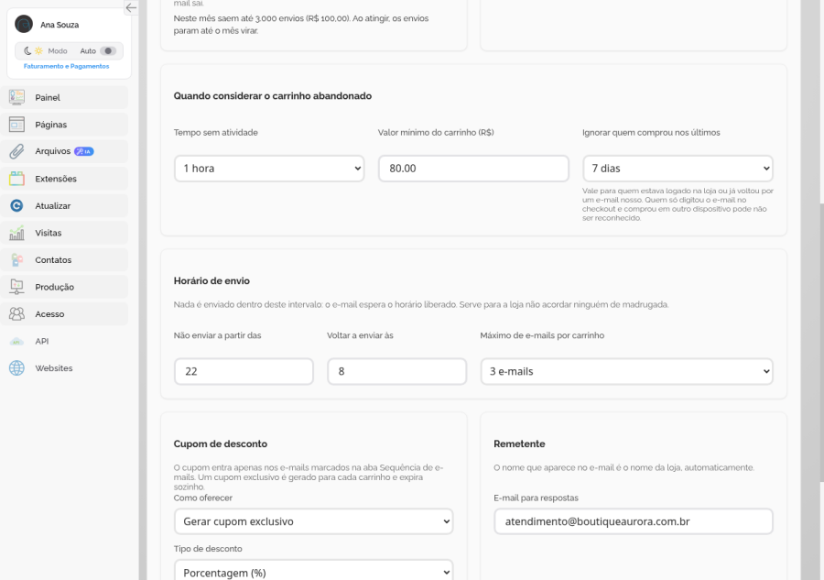Click the Arquivos paperclip icon
This screenshot has width=824, height=580.
pos(16,151)
